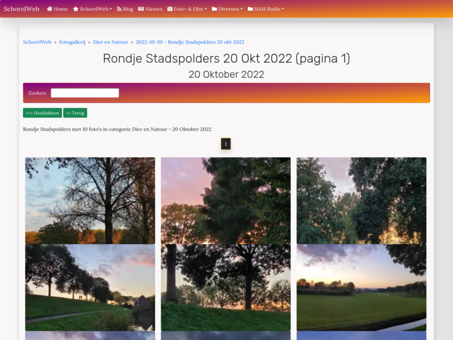
Task: Open the bare-branched tree against blue sky thumbnail
Action: (x=90, y=201)
